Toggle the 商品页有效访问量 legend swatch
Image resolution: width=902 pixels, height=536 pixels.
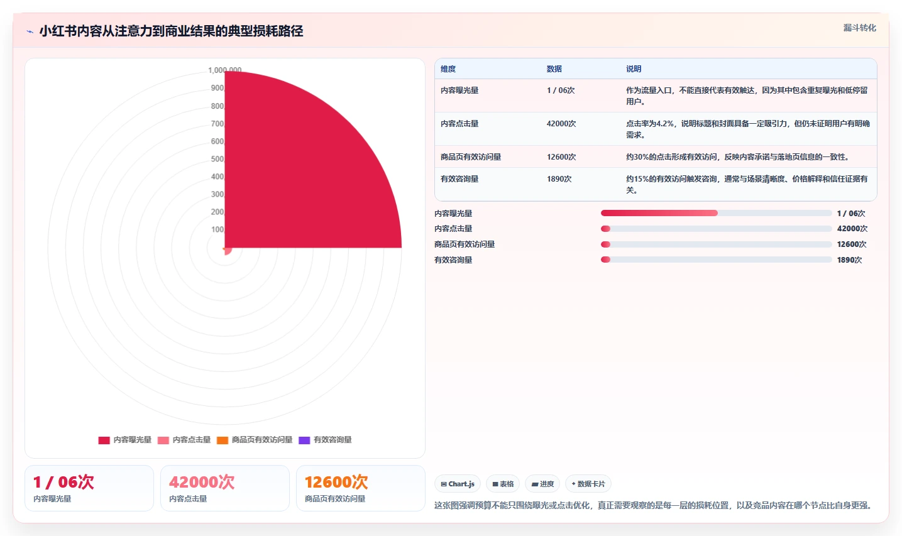222,440
